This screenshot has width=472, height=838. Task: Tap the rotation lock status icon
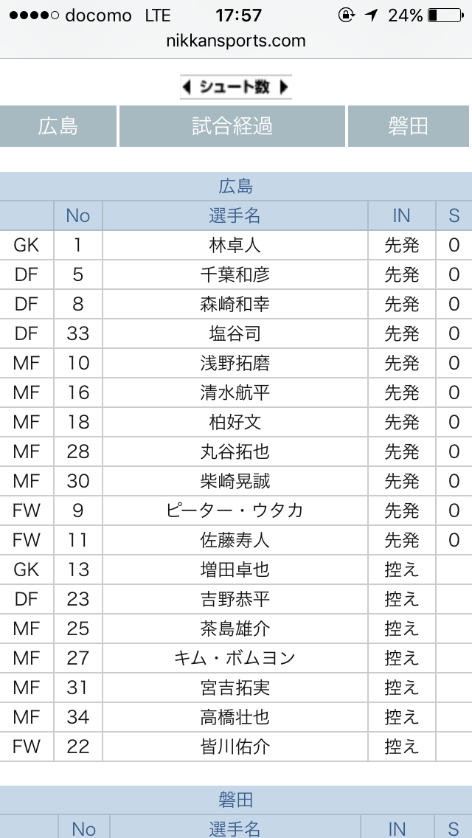pos(345,15)
